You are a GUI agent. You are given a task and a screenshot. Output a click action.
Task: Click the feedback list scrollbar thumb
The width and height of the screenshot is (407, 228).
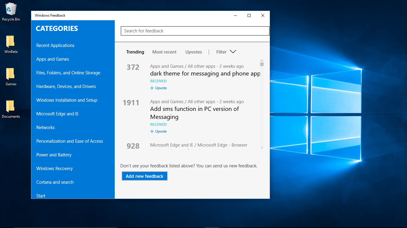tap(262, 64)
